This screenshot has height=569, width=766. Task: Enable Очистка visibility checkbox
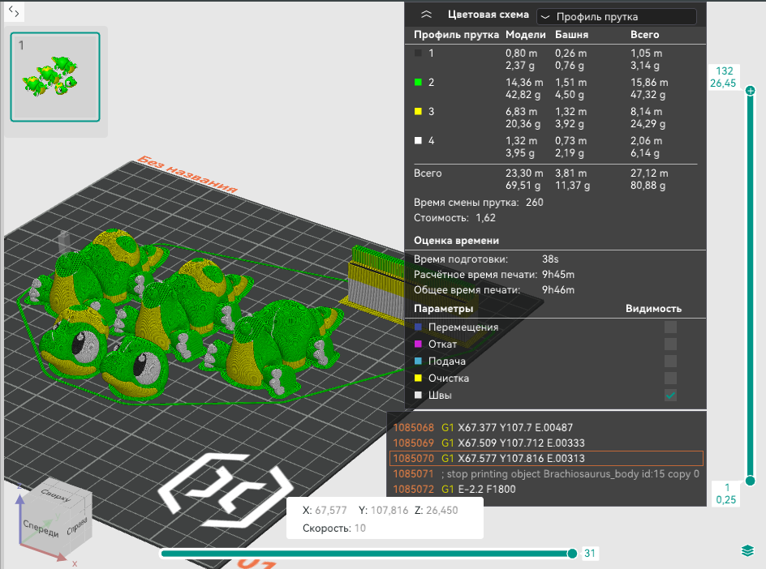(x=670, y=379)
